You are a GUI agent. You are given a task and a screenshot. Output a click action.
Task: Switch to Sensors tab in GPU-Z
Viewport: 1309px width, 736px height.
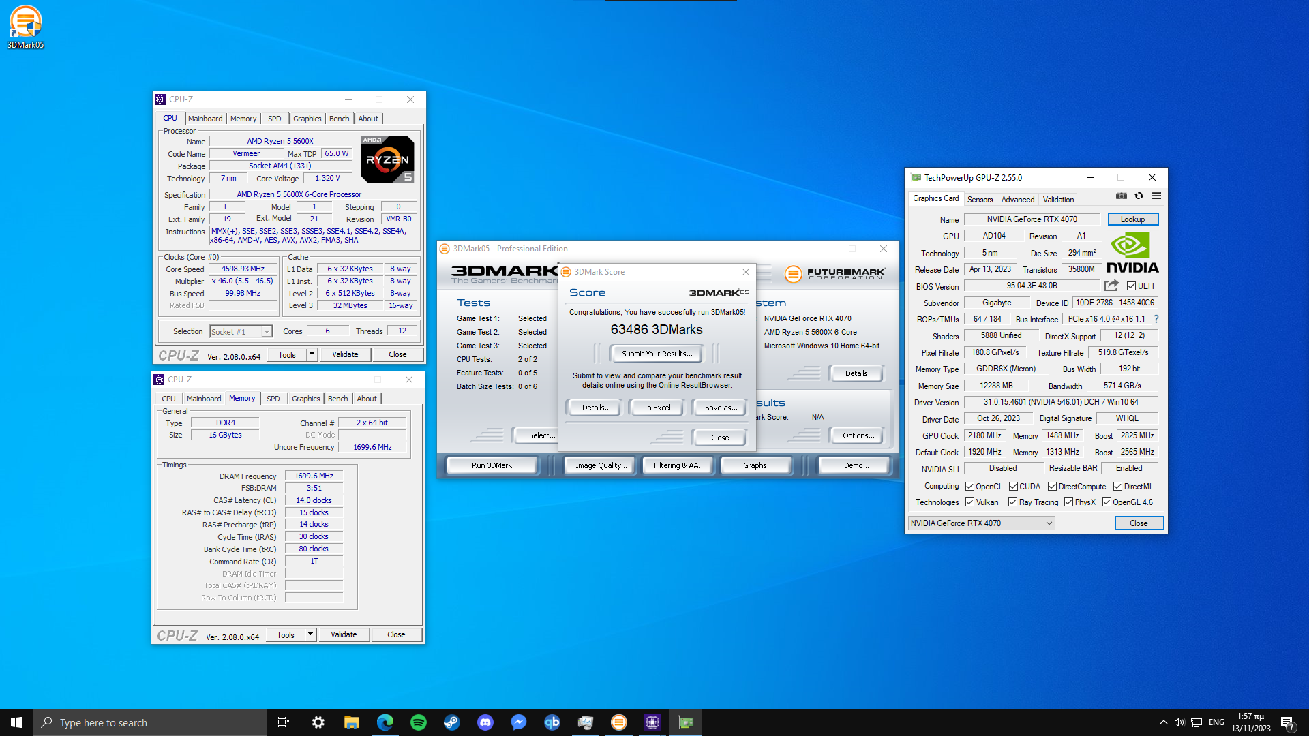click(x=980, y=200)
